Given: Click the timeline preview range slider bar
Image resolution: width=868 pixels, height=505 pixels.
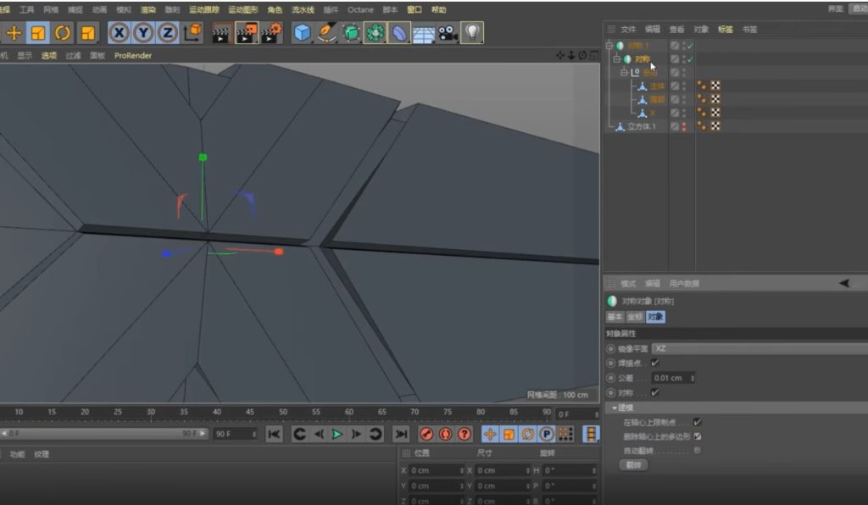Looking at the screenshot, I should pos(103,434).
